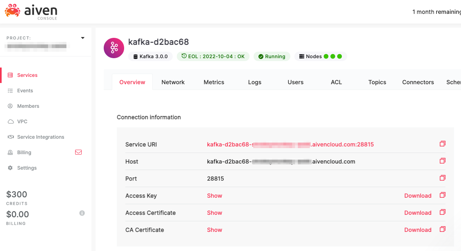
Task: Select the Services sidebar icon
Action: click(x=11, y=75)
